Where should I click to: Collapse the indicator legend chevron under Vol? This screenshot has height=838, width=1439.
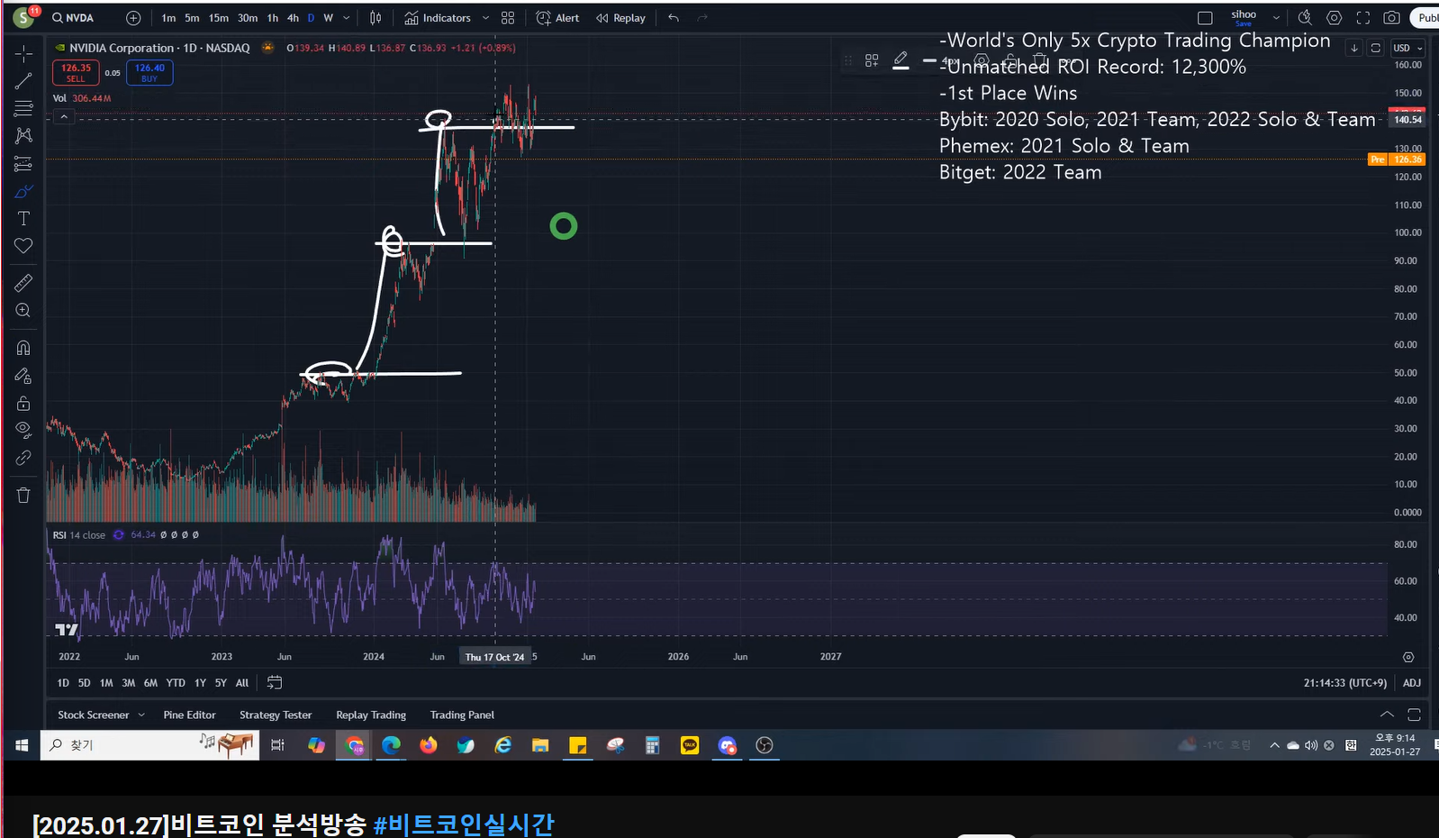pos(64,116)
